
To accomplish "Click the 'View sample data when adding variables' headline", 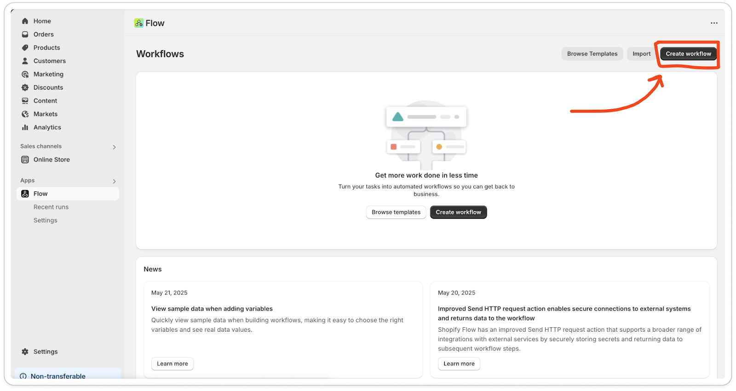I will [212, 309].
